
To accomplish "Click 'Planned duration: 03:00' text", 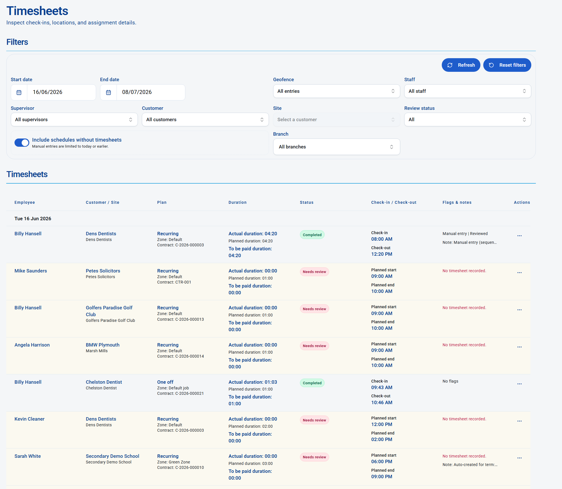I will click(250, 463).
